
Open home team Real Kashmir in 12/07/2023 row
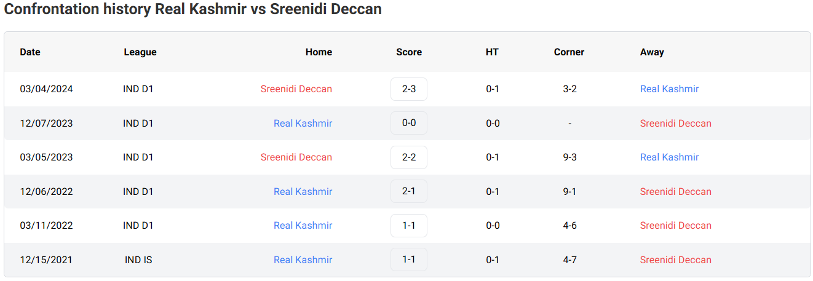click(303, 123)
